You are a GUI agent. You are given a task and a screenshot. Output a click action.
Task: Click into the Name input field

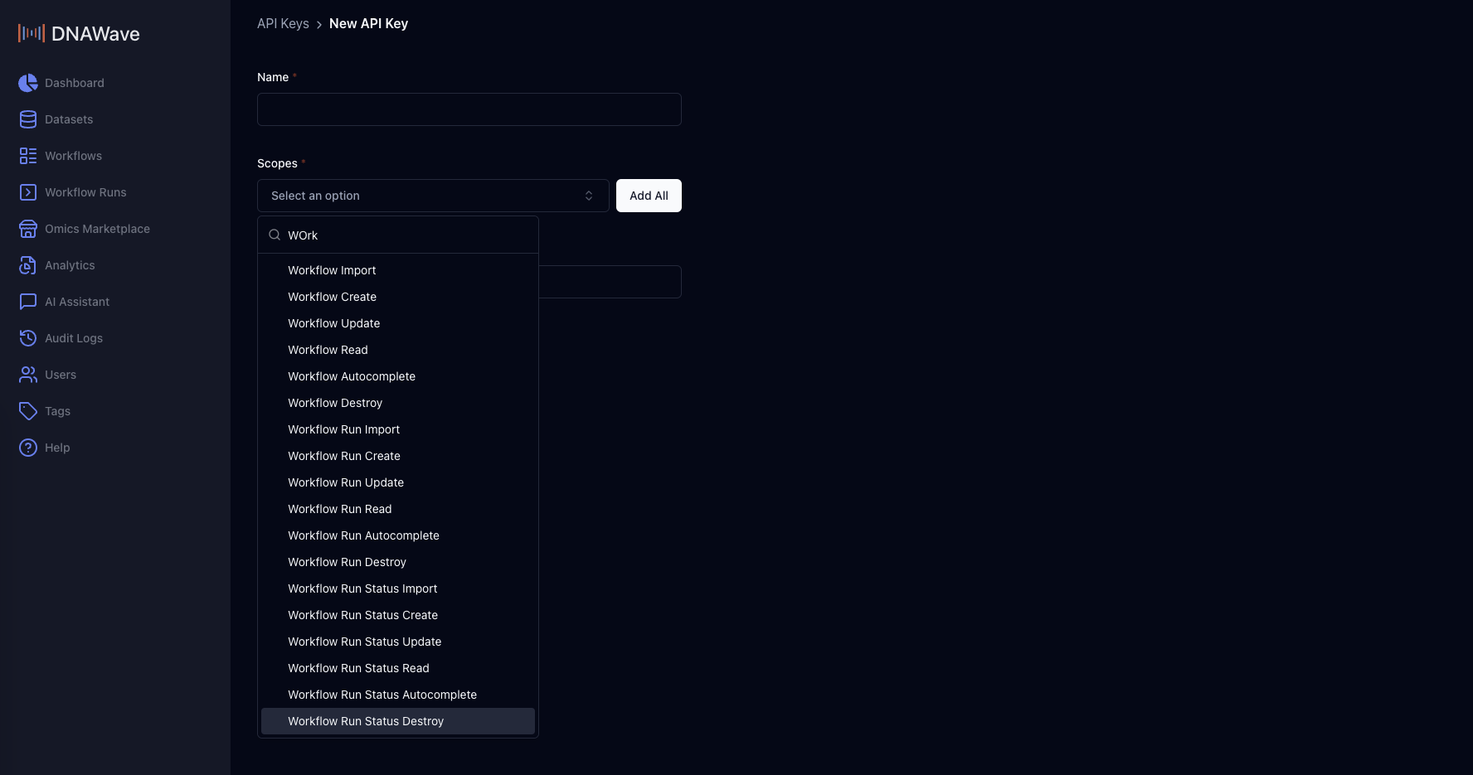(x=469, y=109)
